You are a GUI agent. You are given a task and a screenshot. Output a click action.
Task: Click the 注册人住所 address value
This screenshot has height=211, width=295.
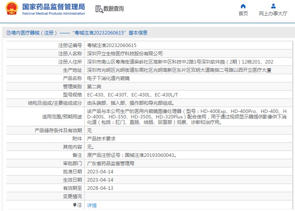coord(180,62)
